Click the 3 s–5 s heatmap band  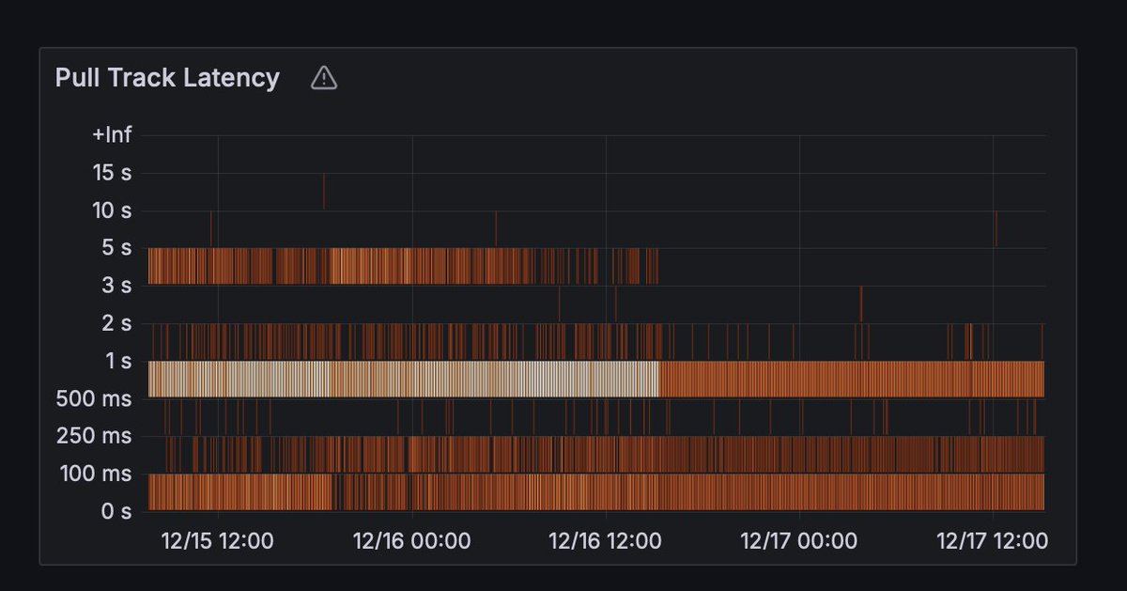(x=404, y=267)
